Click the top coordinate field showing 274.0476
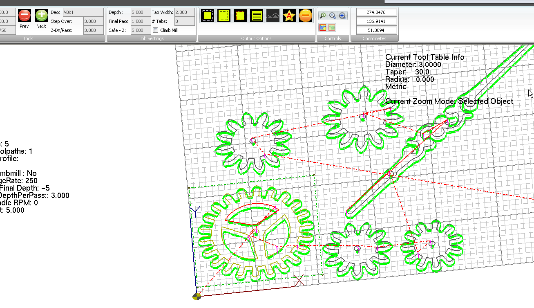The height and width of the screenshot is (308, 534). [376, 12]
